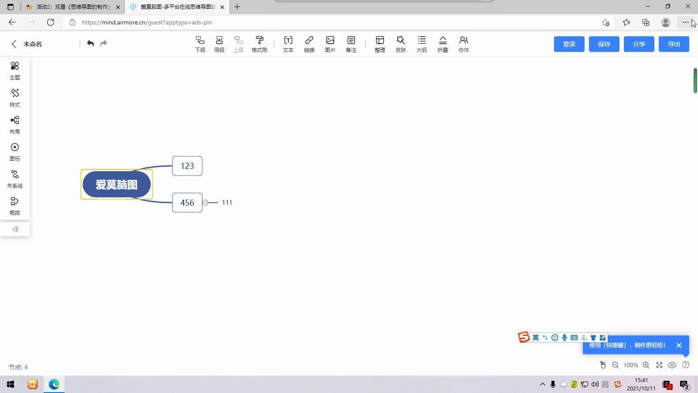
Task: Zoom out the canvas
Action: coord(616,365)
